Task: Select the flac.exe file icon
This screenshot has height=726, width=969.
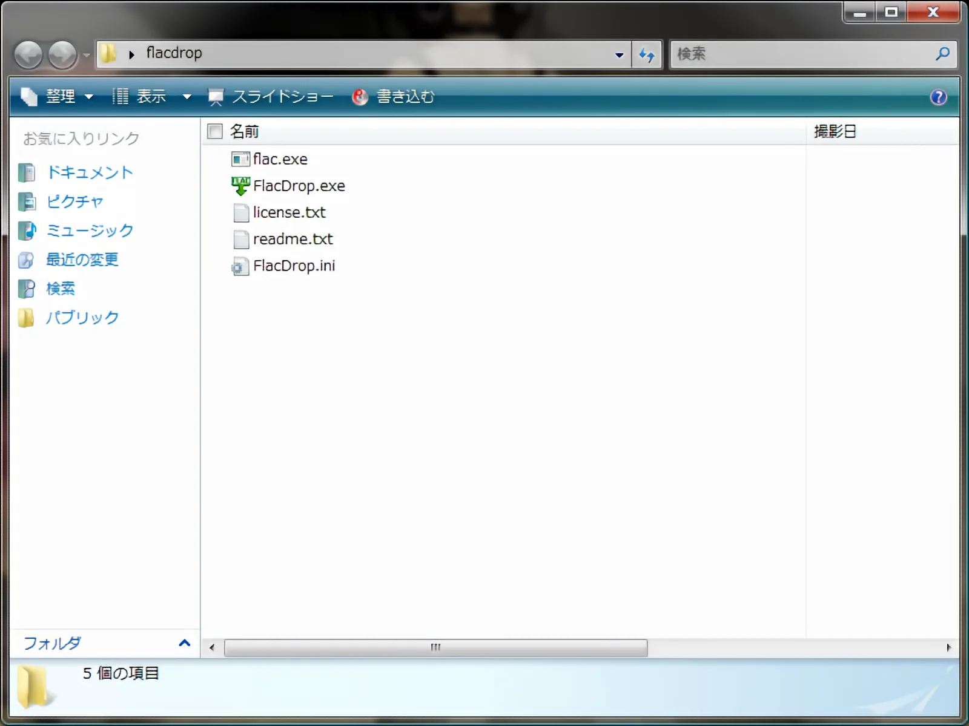Action: pos(240,159)
